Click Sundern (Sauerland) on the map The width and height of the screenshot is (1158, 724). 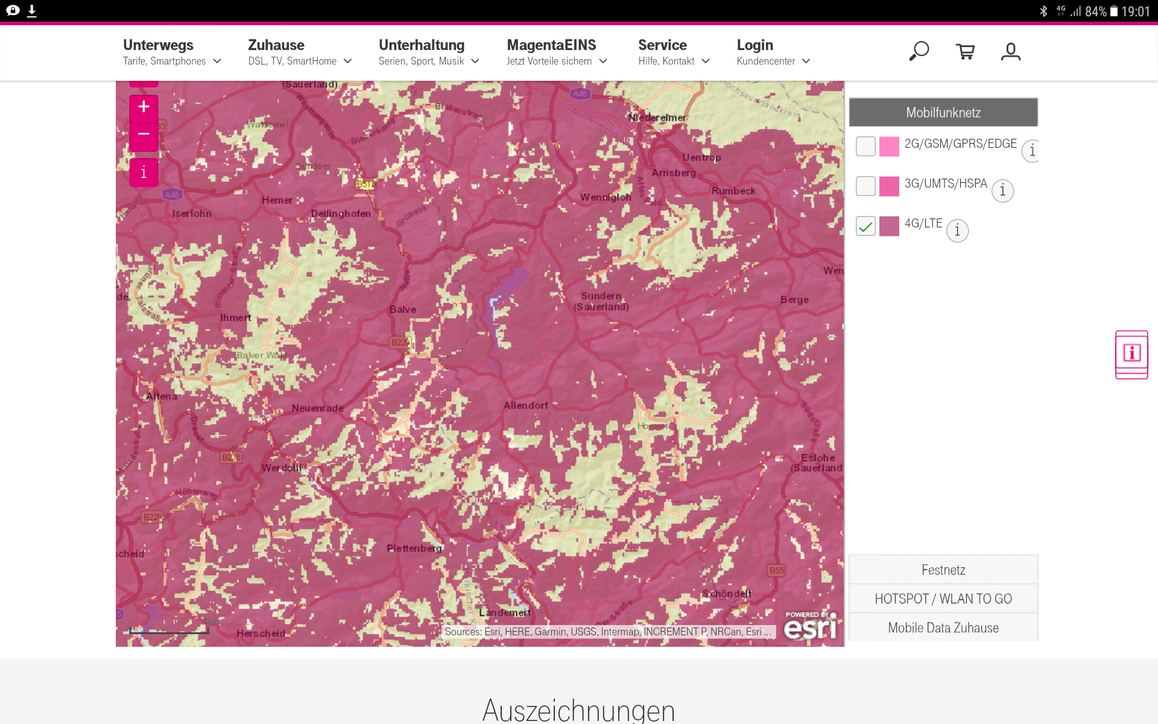point(601,301)
